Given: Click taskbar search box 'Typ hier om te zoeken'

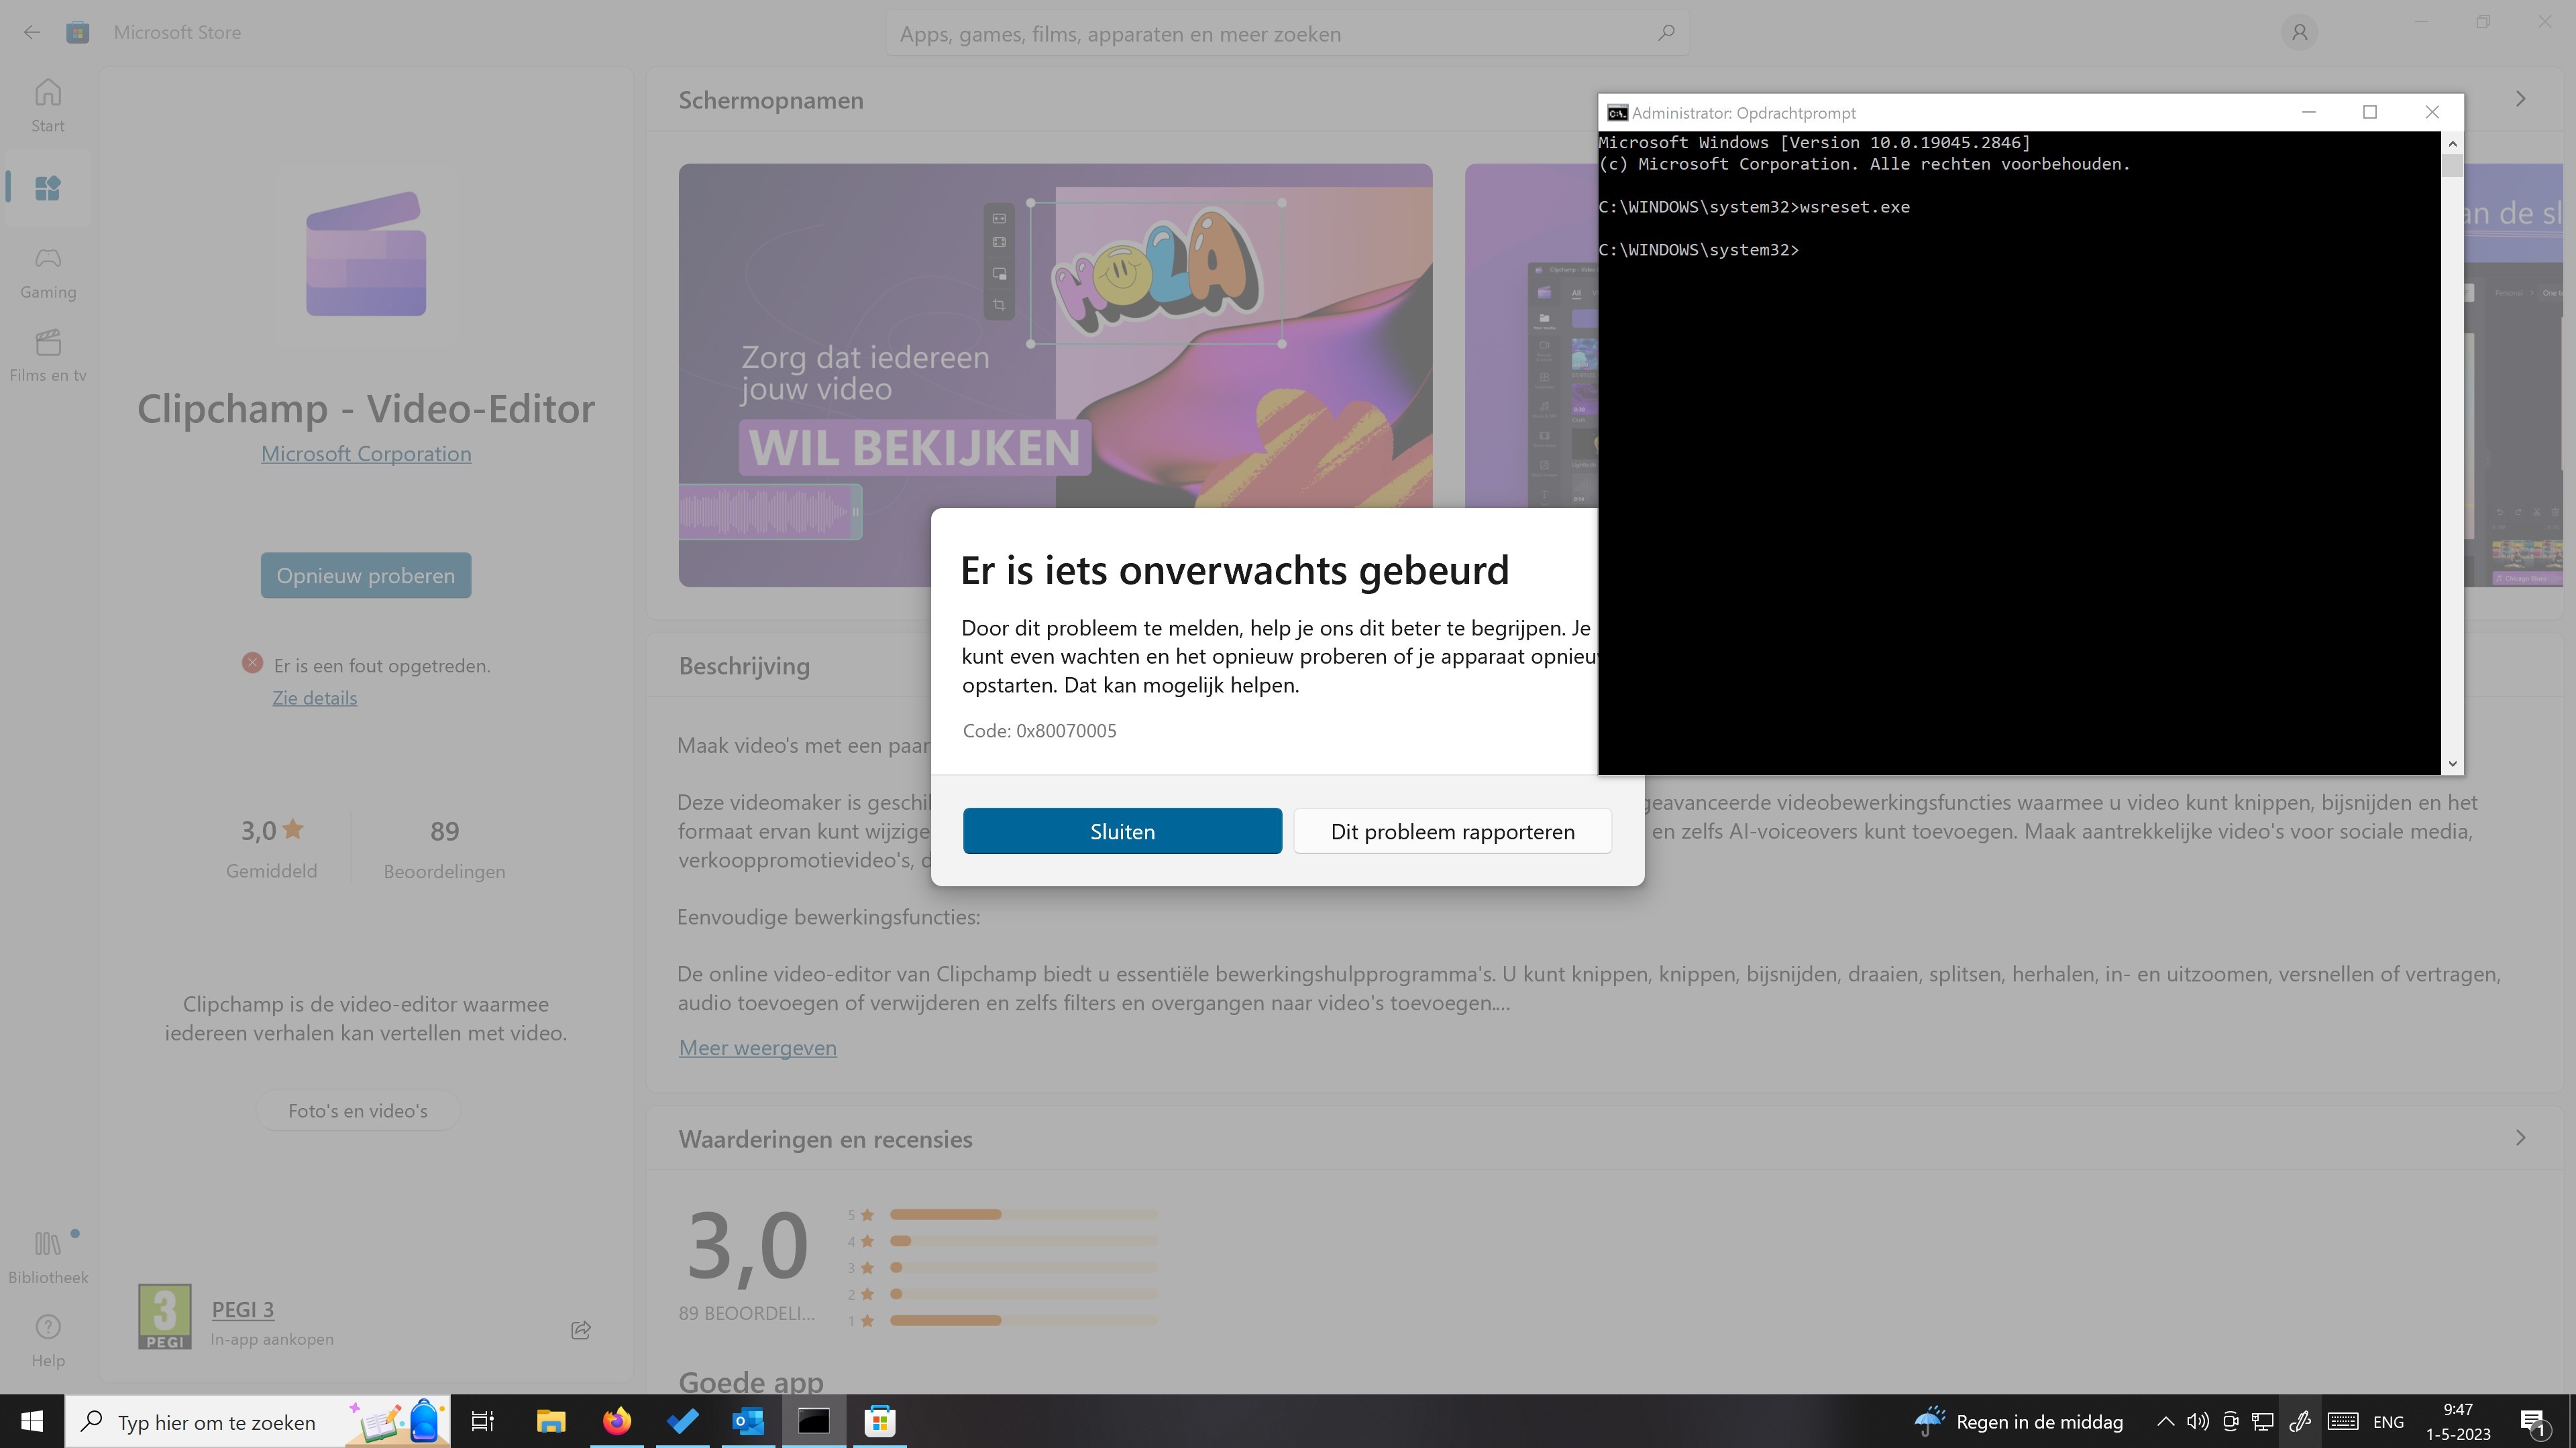Looking at the screenshot, I should [x=258, y=1421].
